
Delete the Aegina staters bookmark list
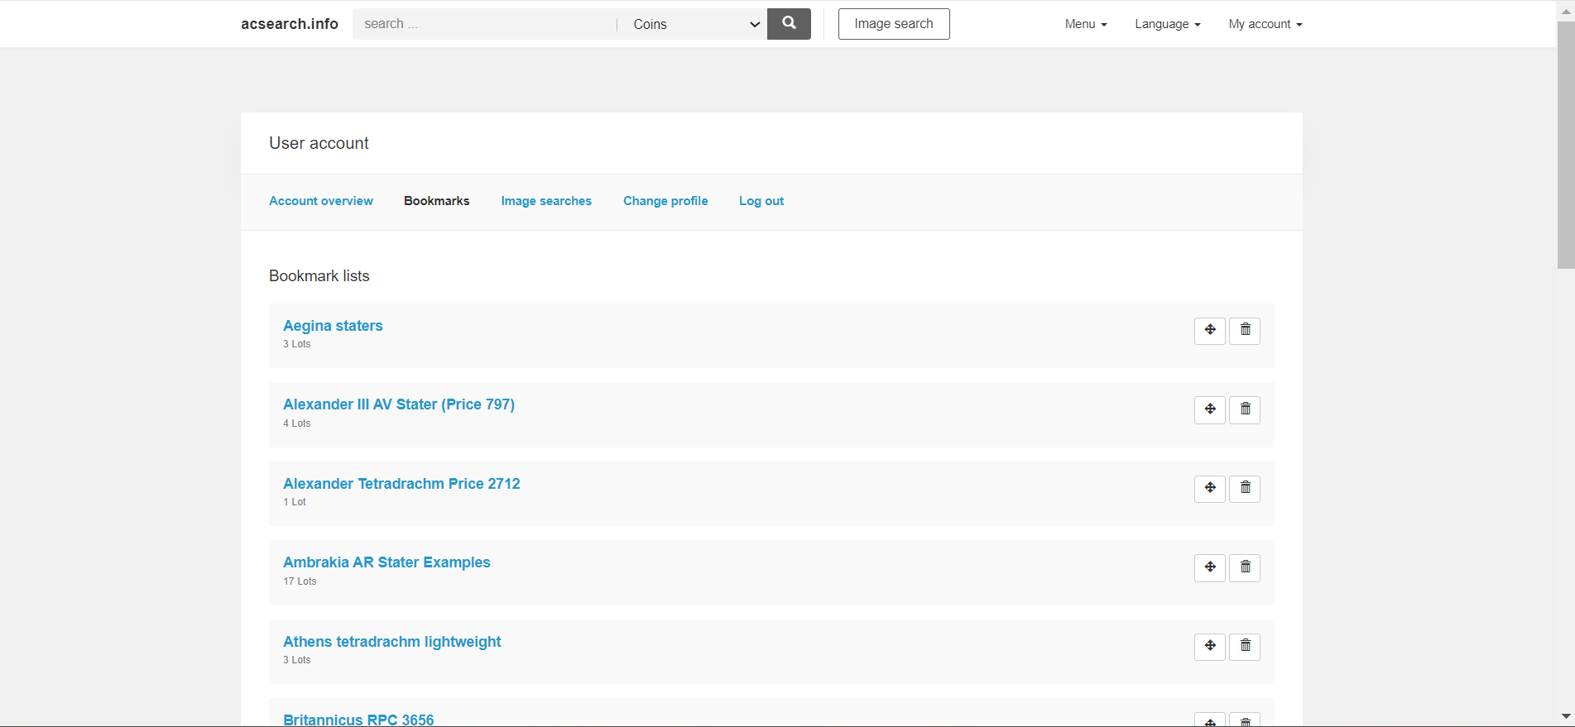click(x=1245, y=331)
